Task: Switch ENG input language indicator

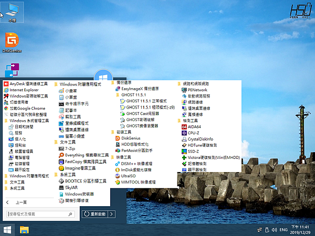Action: click(283, 230)
